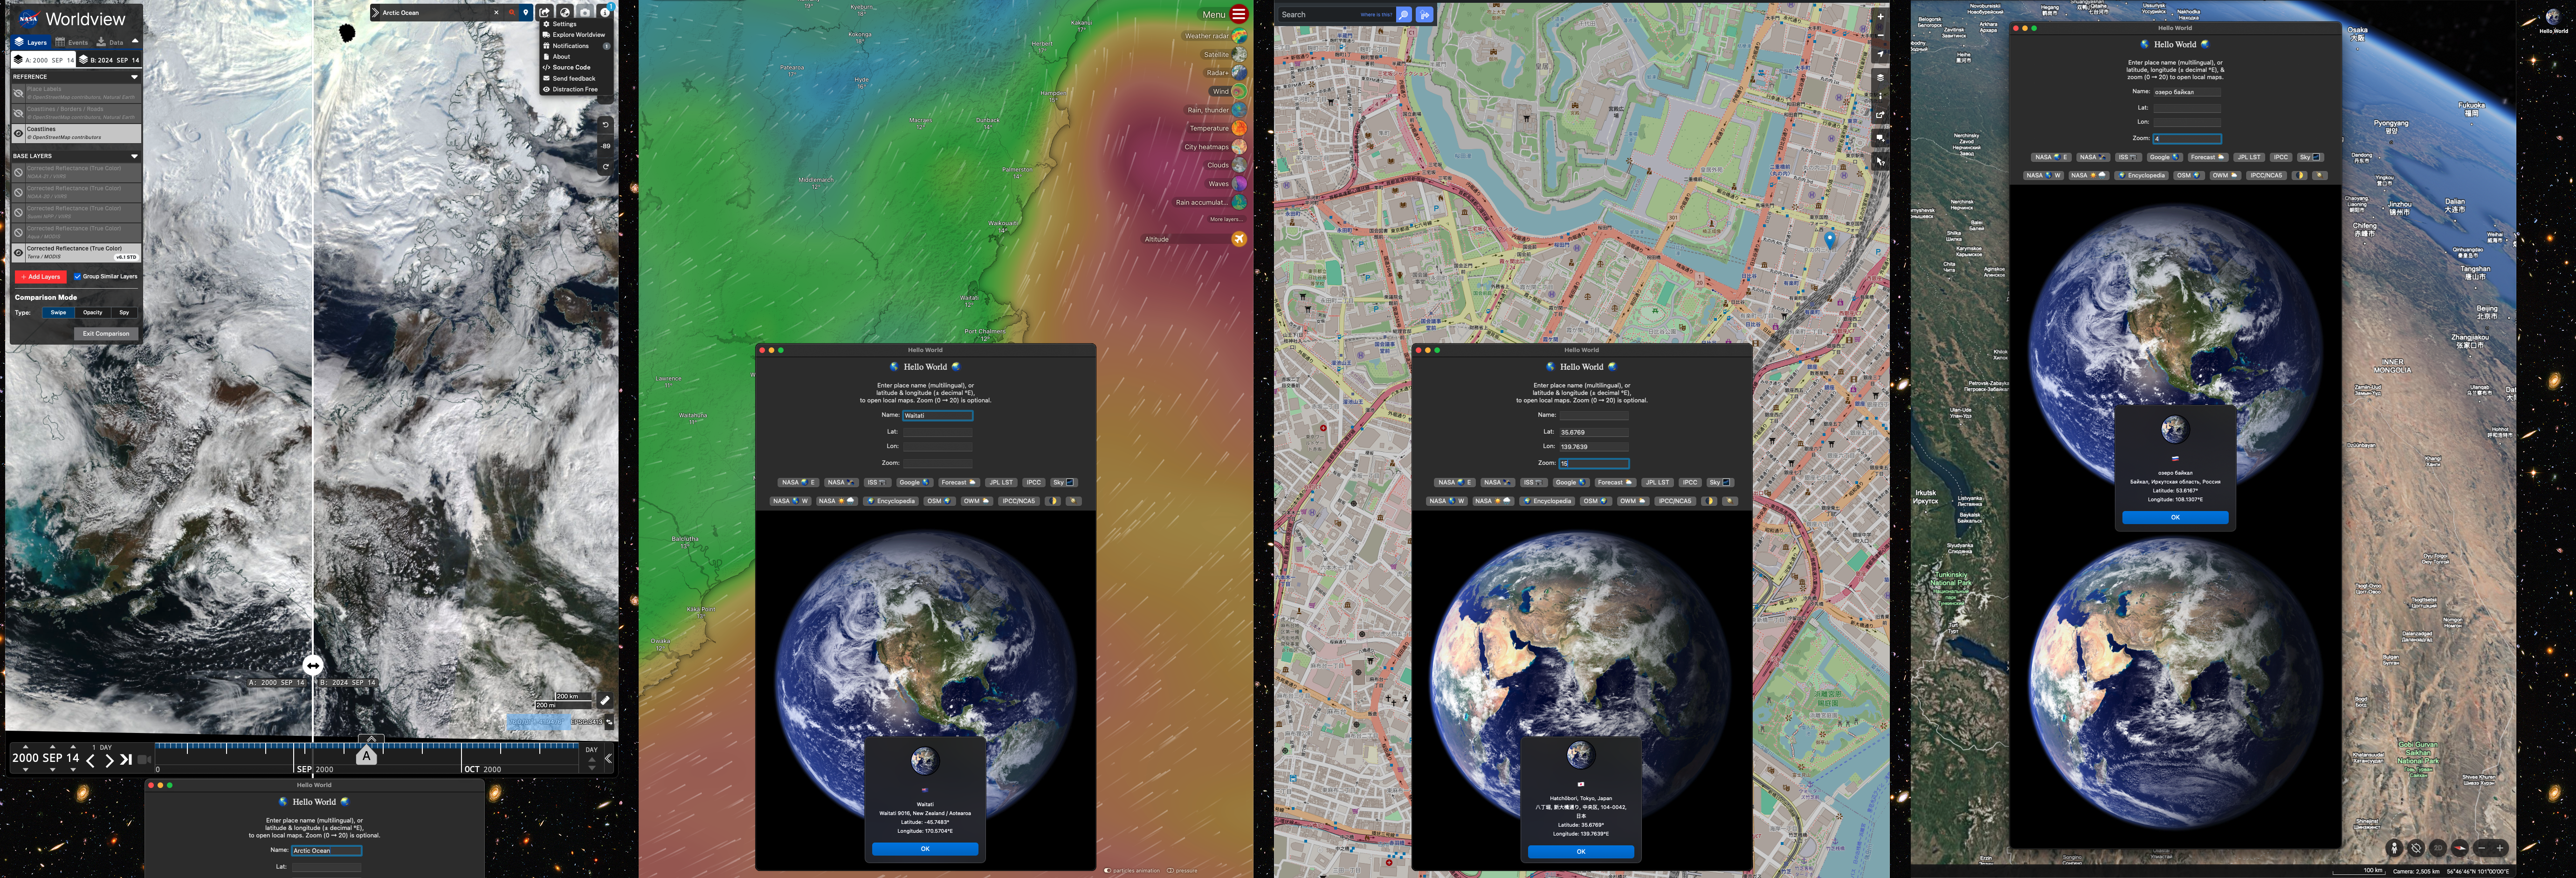Click the Altitude airplane icon in Windy
Viewport: 2576px width, 878px height.
[1239, 239]
